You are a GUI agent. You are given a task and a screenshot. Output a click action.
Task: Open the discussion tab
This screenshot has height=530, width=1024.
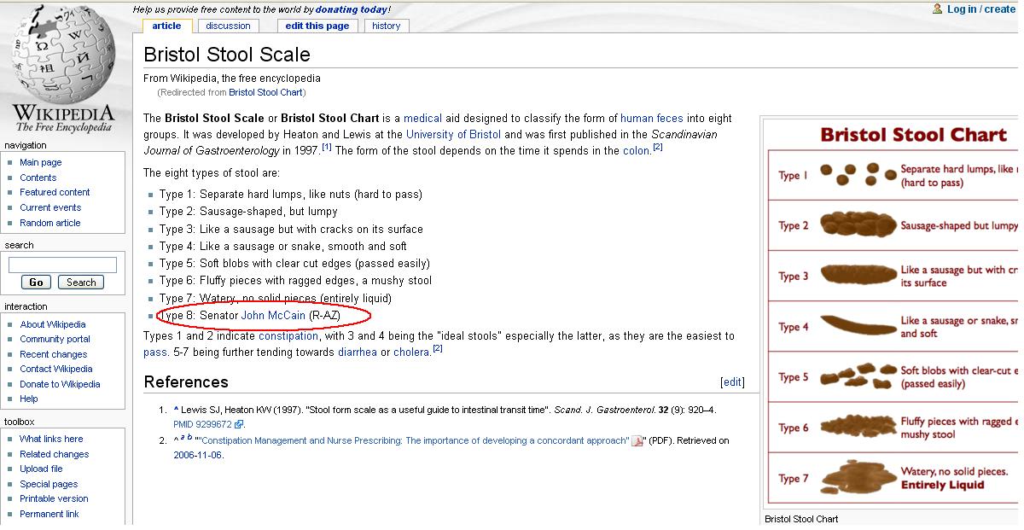(228, 26)
